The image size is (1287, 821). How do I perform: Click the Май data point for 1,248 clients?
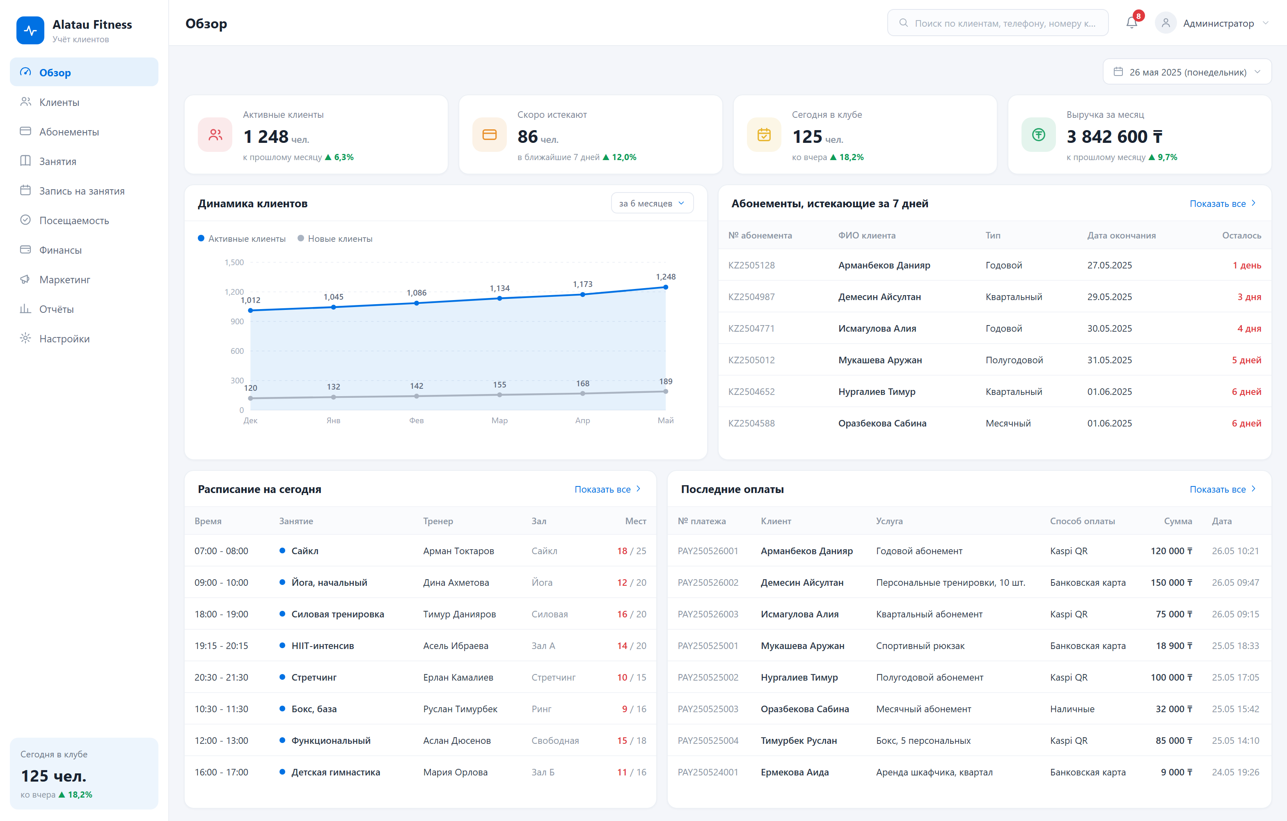[665, 287]
